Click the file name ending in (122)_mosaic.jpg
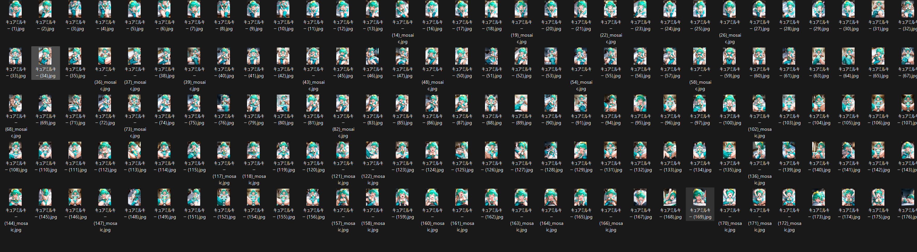 (373, 173)
